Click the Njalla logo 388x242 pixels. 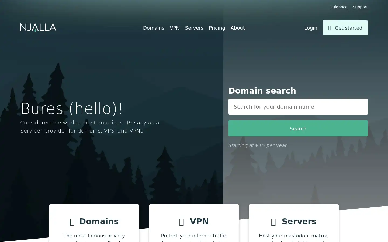38,27
